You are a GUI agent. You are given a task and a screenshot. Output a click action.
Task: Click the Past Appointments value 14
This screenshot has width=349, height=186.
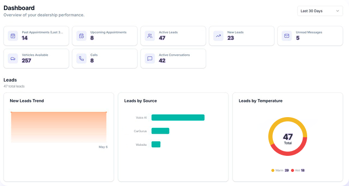(x=25, y=38)
